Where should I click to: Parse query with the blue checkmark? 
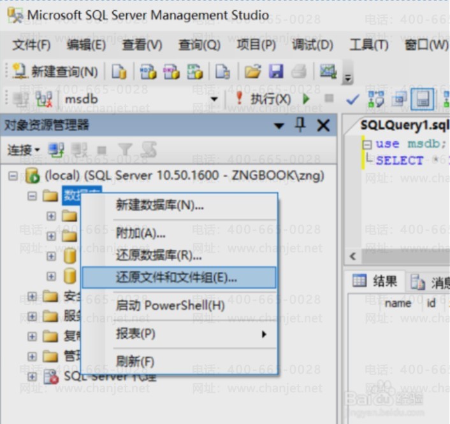pos(352,99)
